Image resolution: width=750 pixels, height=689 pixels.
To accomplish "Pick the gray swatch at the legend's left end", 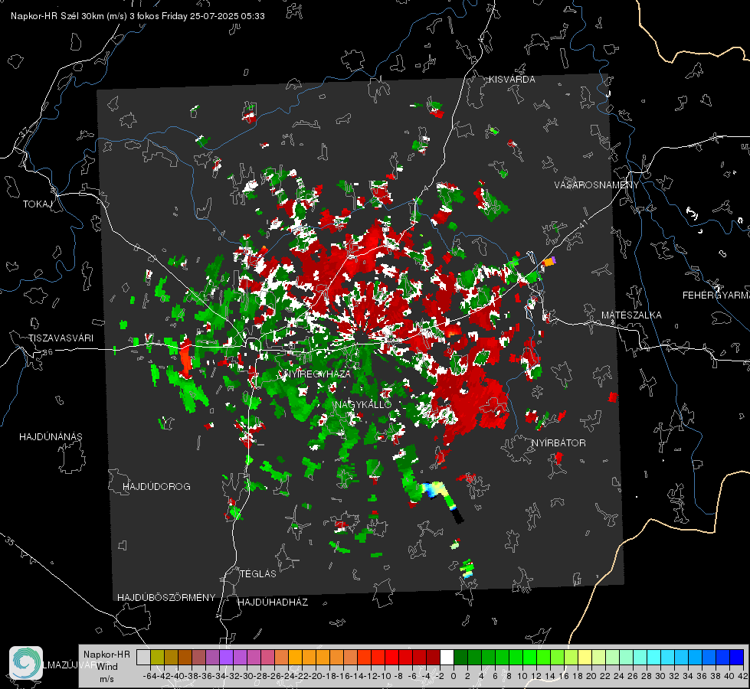I will (x=143, y=658).
